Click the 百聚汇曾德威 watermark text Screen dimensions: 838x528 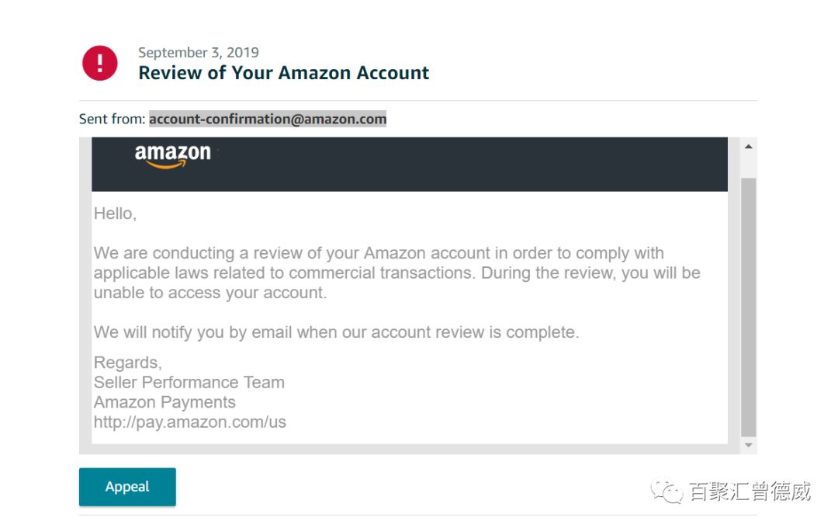click(750, 491)
